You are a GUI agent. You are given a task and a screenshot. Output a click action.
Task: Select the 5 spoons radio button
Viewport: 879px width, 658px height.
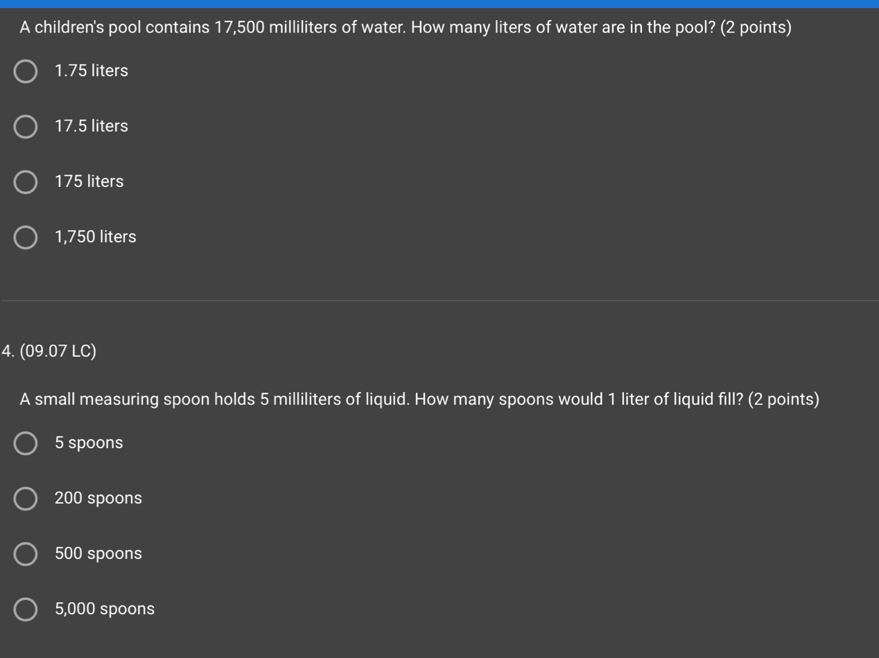(x=26, y=443)
